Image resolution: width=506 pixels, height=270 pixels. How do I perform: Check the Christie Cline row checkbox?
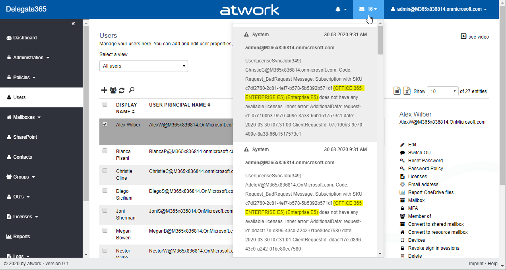point(105,171)
